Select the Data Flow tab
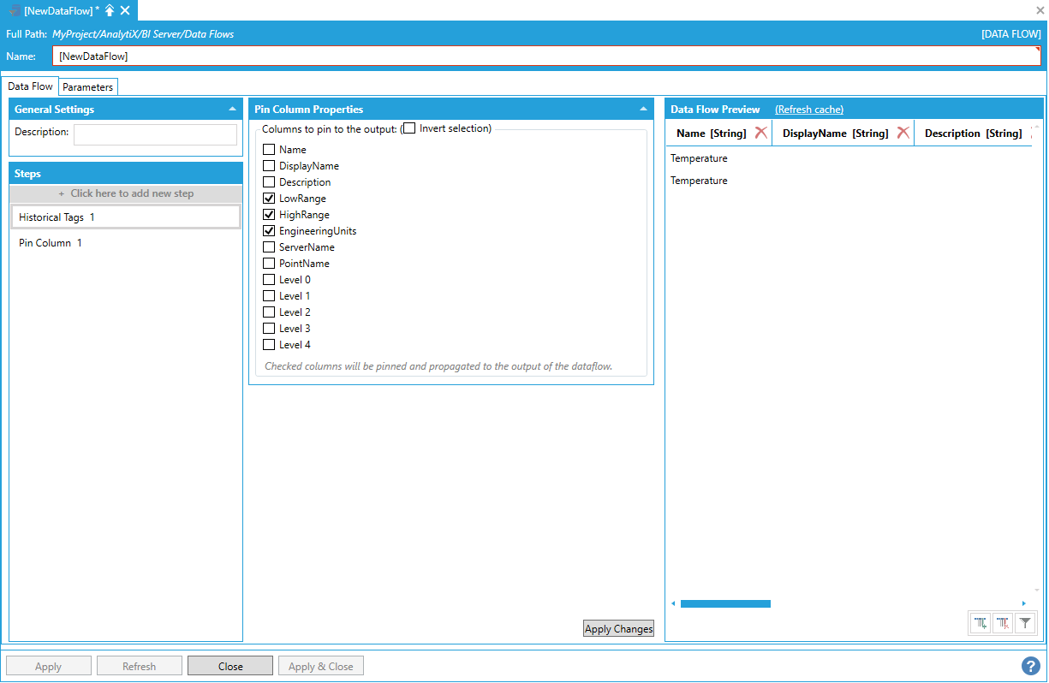1049x683 pixels. pyautogui.click(x=30, y=86)
